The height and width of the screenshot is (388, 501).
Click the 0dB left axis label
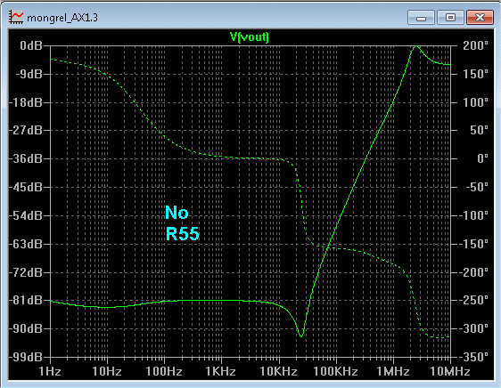point(31,45)
